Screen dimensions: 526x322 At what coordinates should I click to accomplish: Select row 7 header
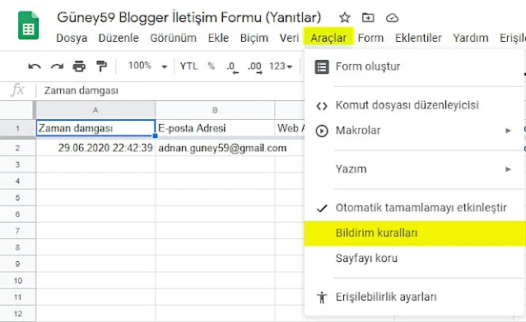[17, 231]
